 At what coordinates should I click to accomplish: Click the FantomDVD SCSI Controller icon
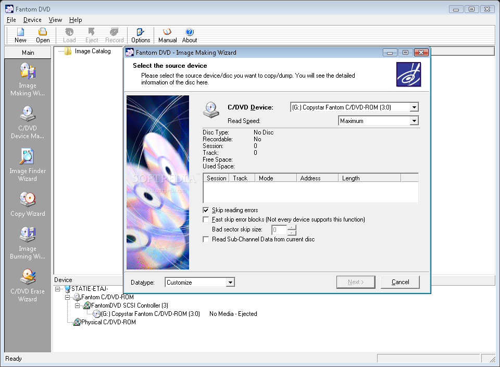click(87, 305)
